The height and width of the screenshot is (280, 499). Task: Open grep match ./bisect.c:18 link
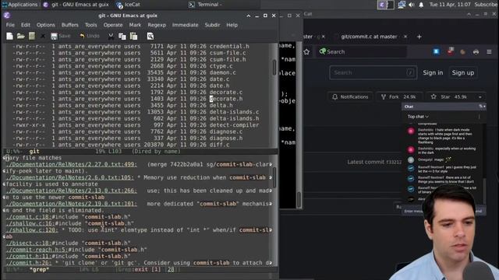[x=28, y=243]
